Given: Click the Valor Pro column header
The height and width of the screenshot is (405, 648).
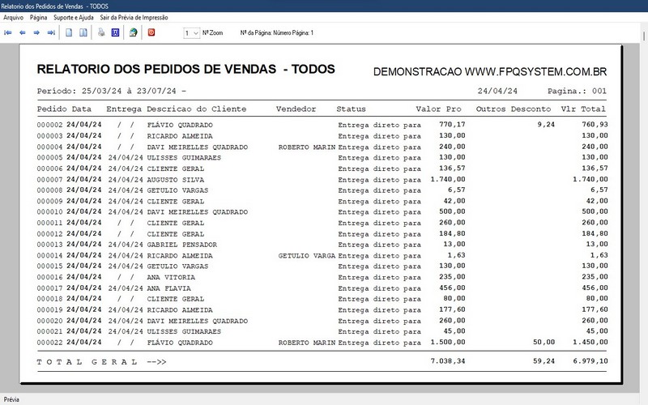Looking at the screenshot, I should [438, 109].
